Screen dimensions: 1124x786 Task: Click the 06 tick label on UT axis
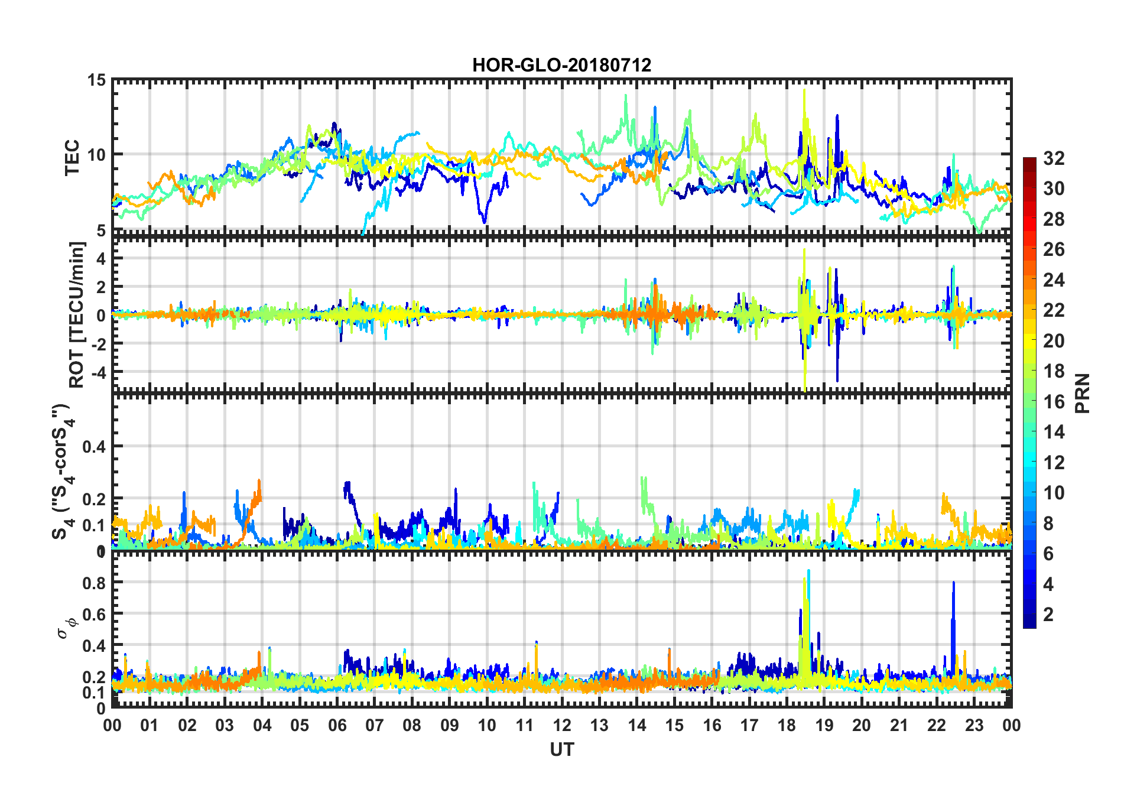coord(337,725)
